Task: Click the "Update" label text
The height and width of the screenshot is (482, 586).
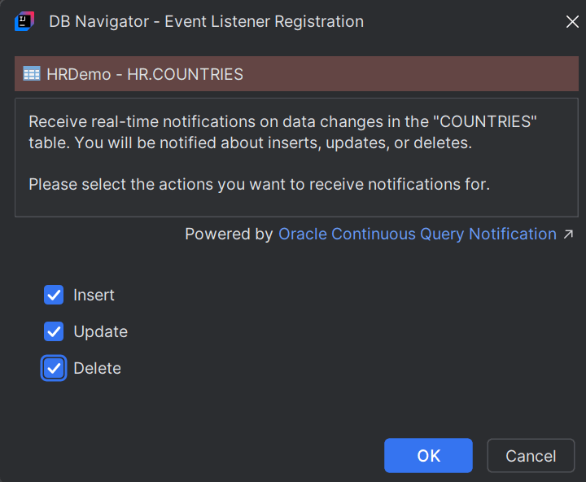Action: click(101, 331)
